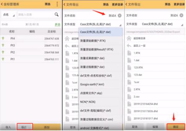
Task: Tap the 导出 export button
Action: [25, 127]
